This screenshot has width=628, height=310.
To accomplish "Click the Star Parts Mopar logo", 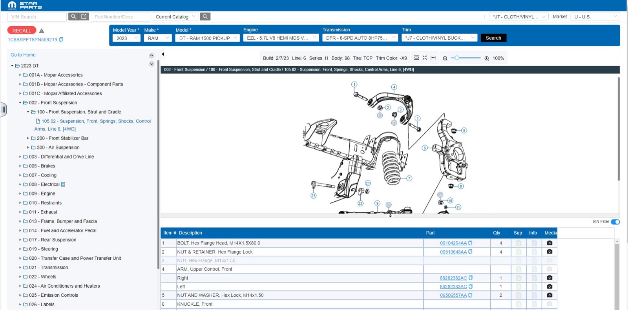I will pyautogui.click(x=25, y=5).
